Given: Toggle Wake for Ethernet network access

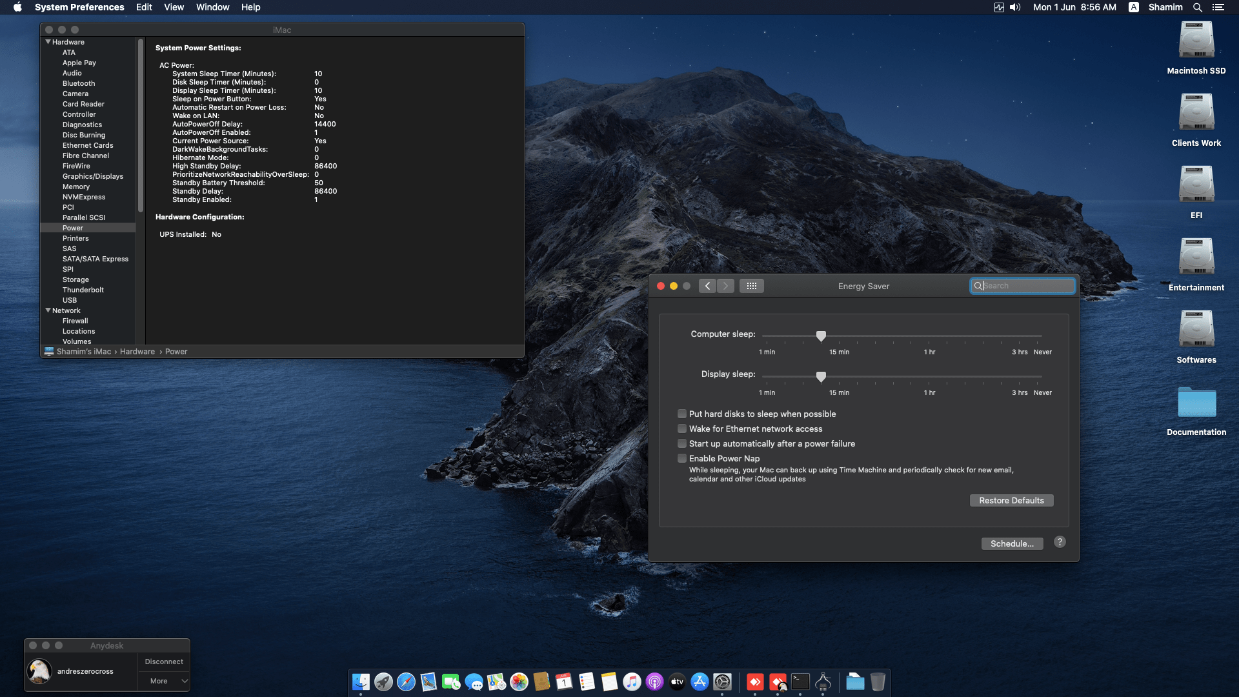Looking at the screenshot, I should click(x=682, y=429).
